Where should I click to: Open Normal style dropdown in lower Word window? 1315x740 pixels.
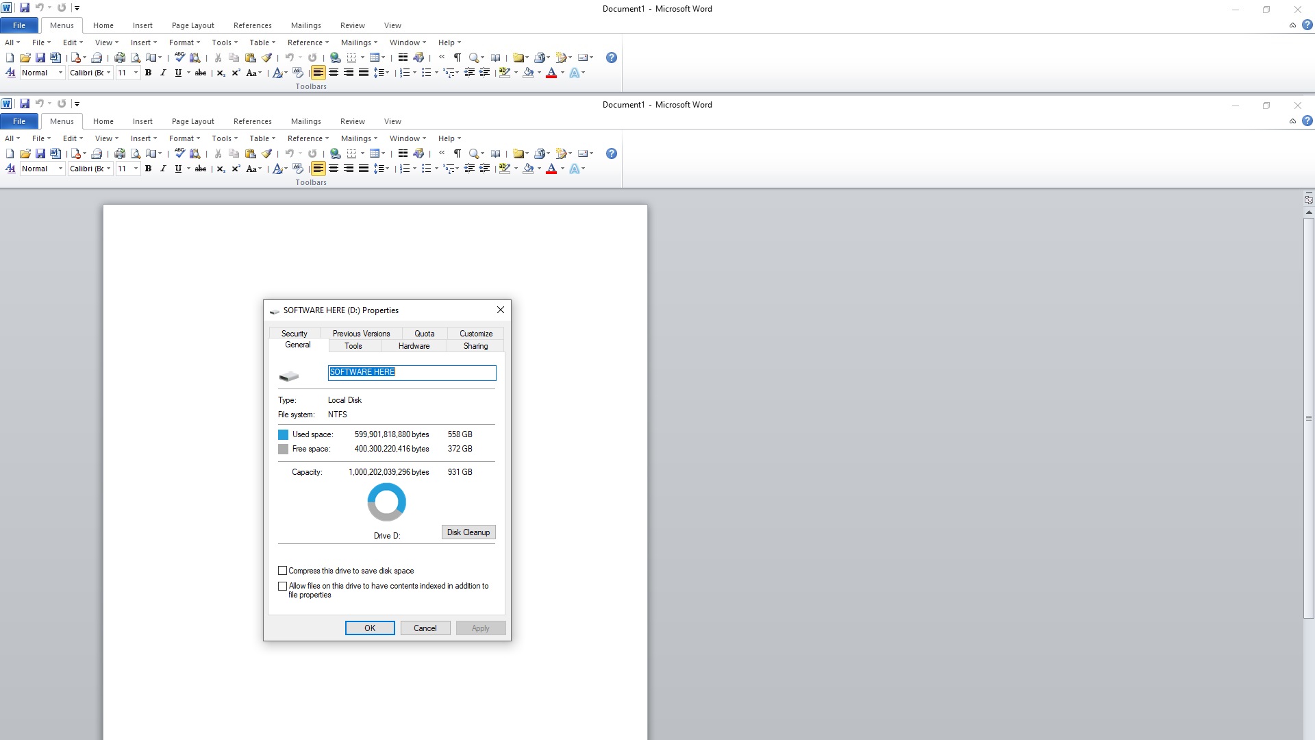pyautogui.click(x=60, y=169)
